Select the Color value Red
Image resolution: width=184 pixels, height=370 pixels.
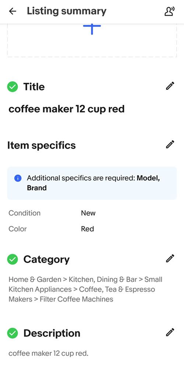(x=87, y=229)
